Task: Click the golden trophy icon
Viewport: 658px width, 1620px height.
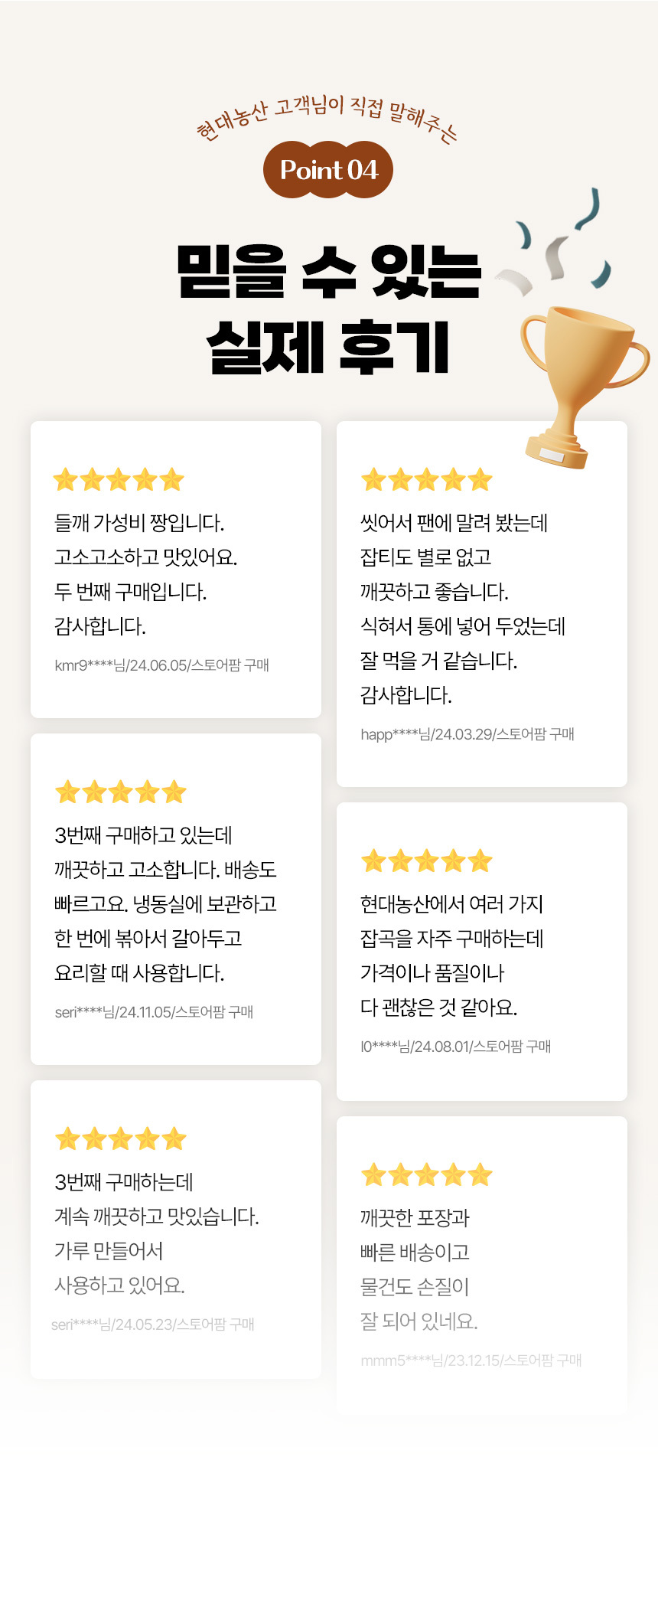Action: click(578, 383)
